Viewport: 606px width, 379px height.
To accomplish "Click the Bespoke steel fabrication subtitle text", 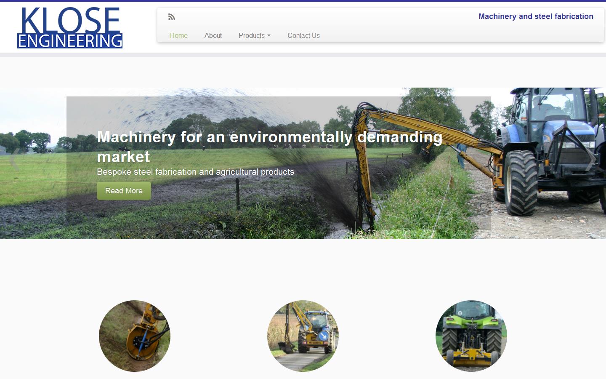I will point(196,172).
